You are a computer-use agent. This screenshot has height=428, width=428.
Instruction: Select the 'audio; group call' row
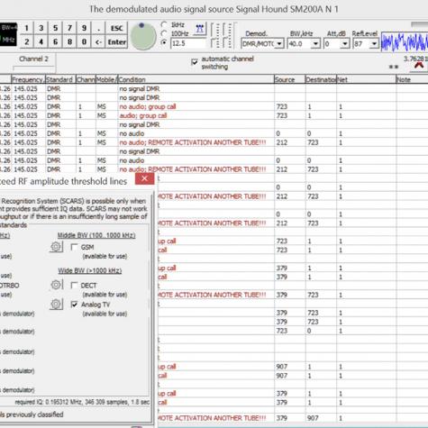tap(214, 115)
